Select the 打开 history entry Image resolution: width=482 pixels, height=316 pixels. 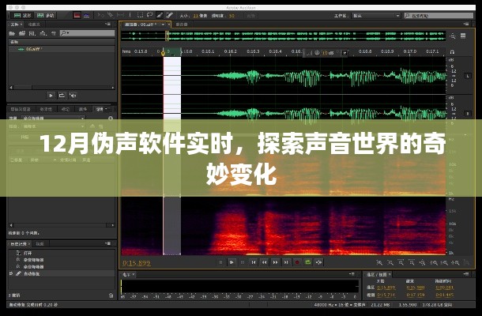(62, 253)
